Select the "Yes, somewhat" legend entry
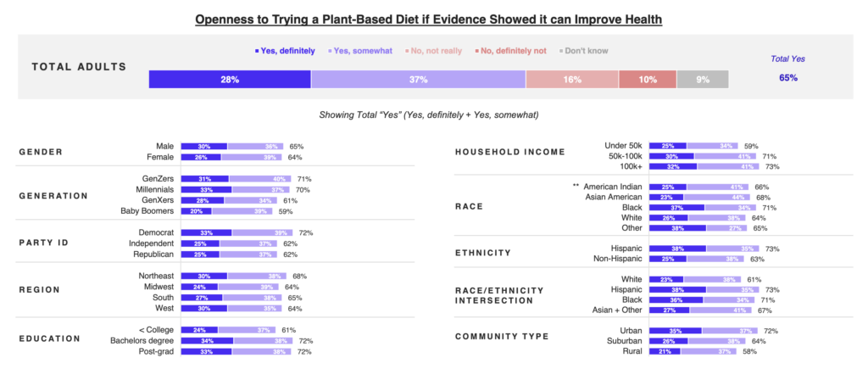 (x=363, y=51)
